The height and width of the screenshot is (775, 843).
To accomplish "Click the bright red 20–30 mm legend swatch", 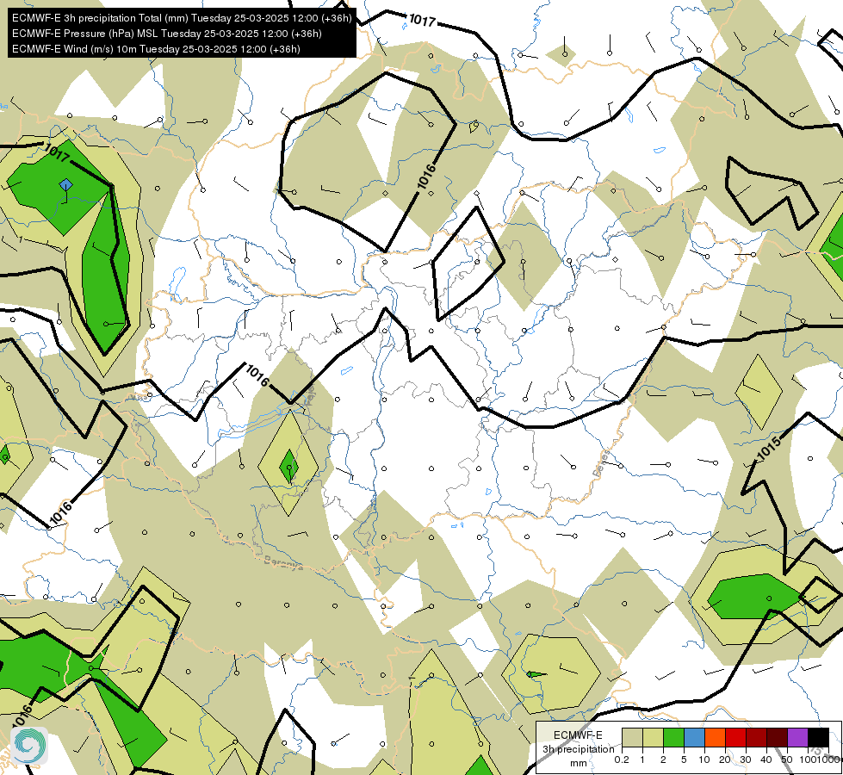I will click(735, 738).
